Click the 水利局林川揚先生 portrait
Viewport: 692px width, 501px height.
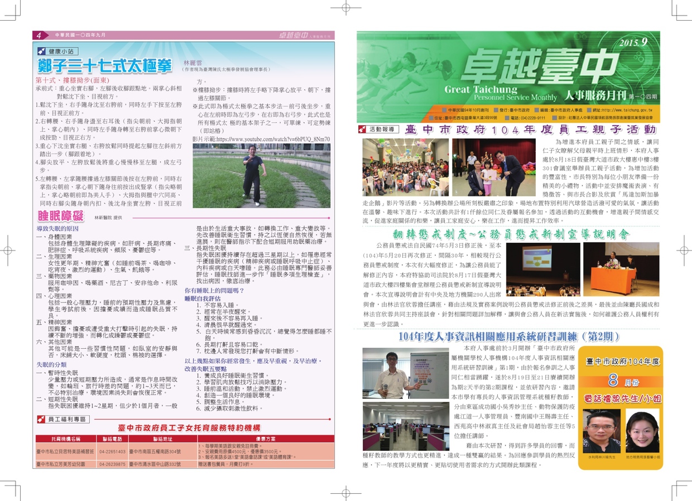point(602,431)
